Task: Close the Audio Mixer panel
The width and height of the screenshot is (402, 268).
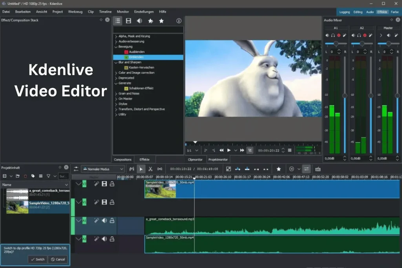Action: [398, 20]
